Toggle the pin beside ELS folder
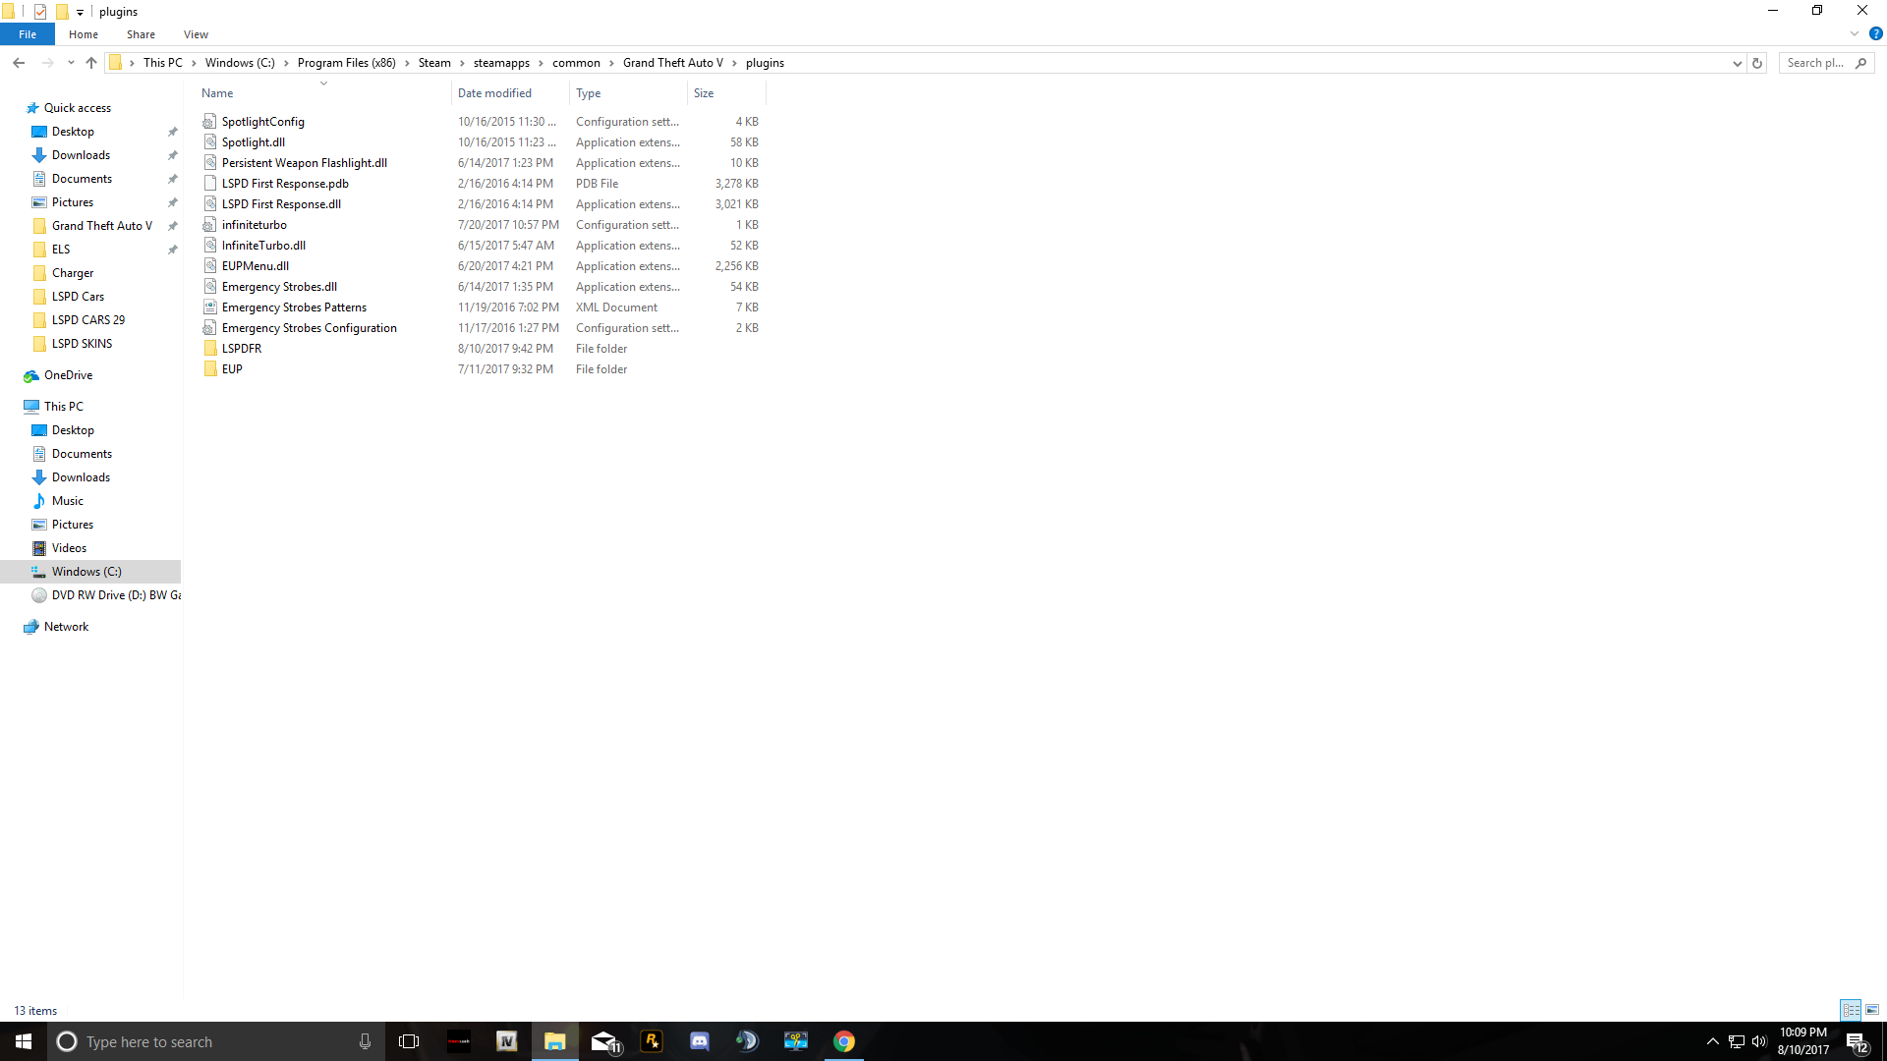This screenshot has height=1061, width=1887. (173, 250)
